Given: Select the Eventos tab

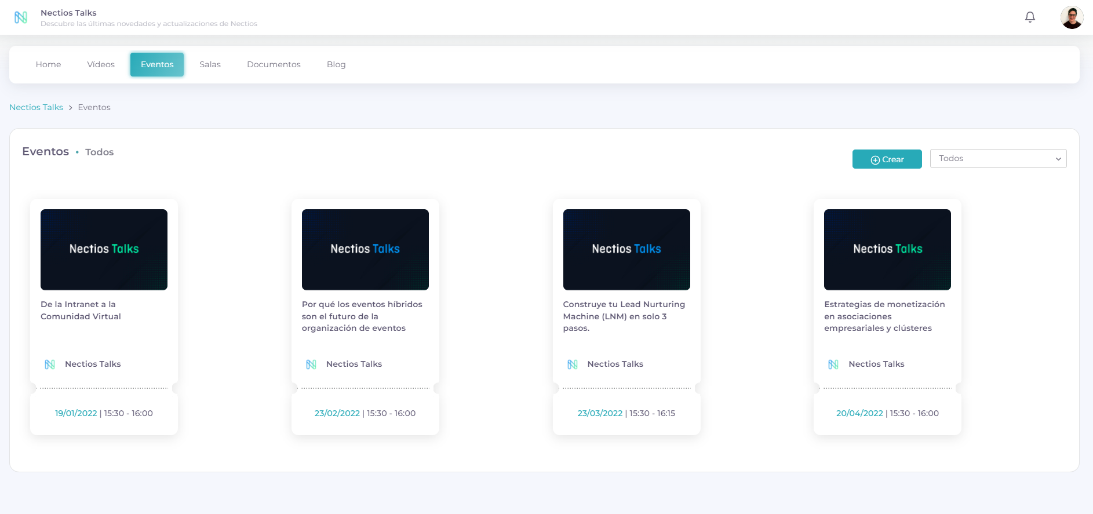Looking at the screenshot, I should [x=157, y=64].
